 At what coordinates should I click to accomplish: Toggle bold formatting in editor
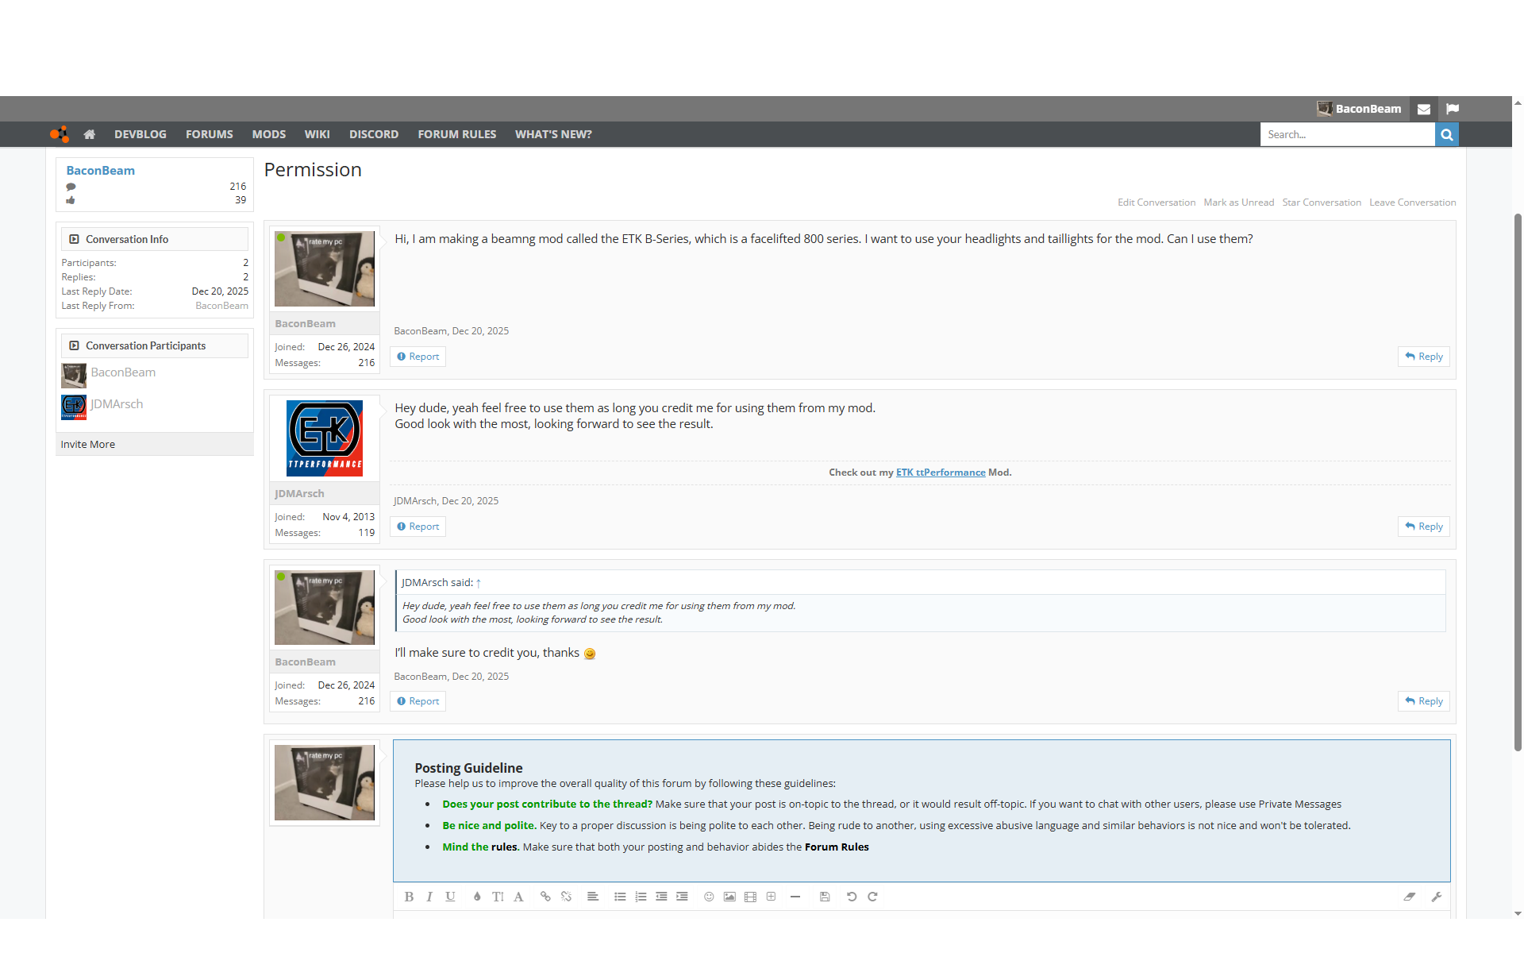(x=409, y=897)
